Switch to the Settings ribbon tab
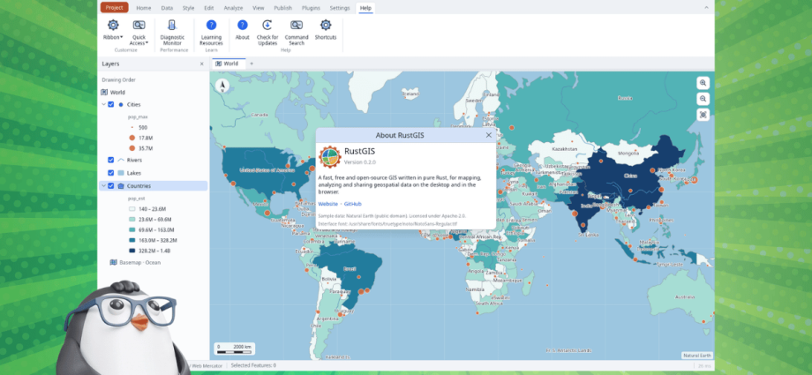The height and width of the screenshot is (375, 812). tap(340, 8)
